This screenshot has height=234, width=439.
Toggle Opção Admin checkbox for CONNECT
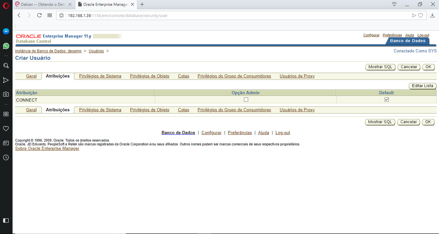[246, 100]
